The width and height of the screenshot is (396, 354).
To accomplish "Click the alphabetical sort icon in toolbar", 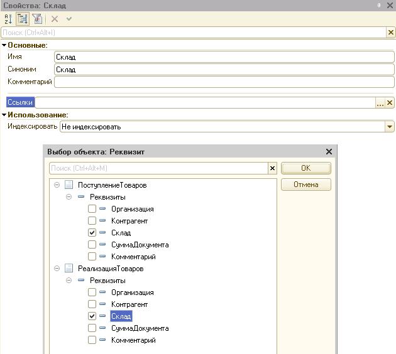I will [x=8, y=19].
